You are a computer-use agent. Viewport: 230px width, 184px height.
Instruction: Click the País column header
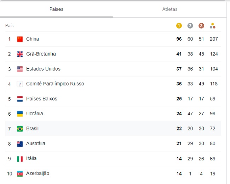[x=10, y=26]
